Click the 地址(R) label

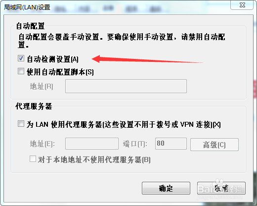pos(42,87)
